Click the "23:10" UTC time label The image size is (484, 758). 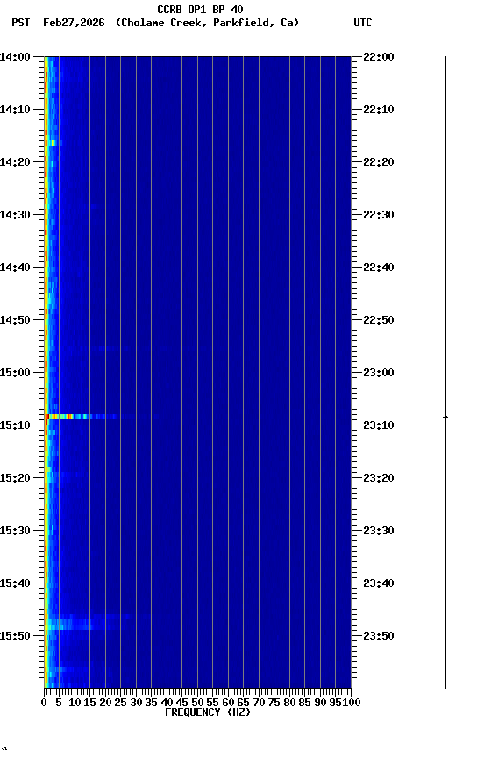tap(379, 425)
